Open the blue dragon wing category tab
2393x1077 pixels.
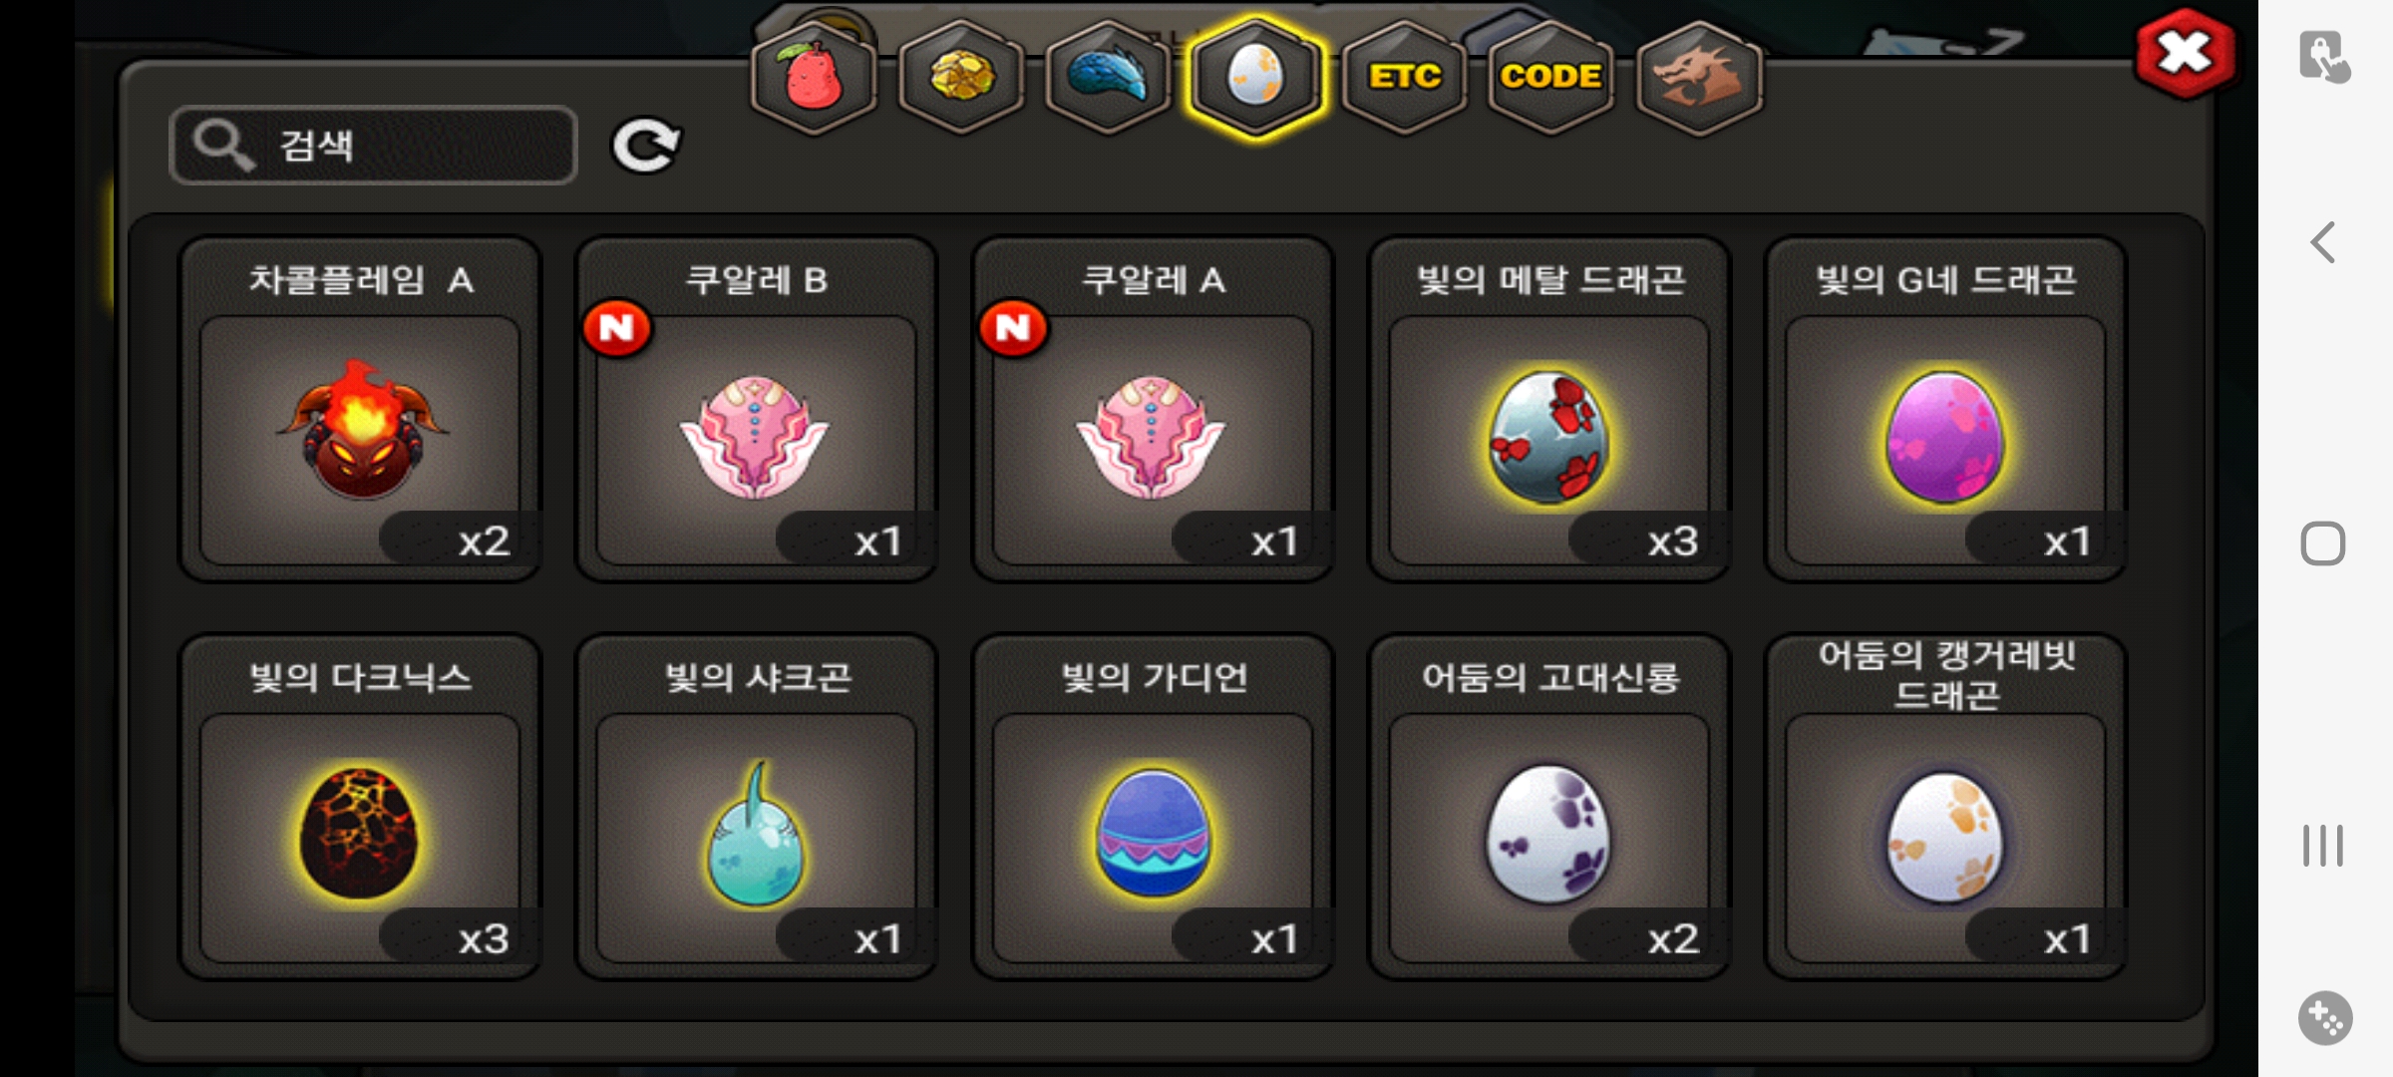(x=1108, y=78)
